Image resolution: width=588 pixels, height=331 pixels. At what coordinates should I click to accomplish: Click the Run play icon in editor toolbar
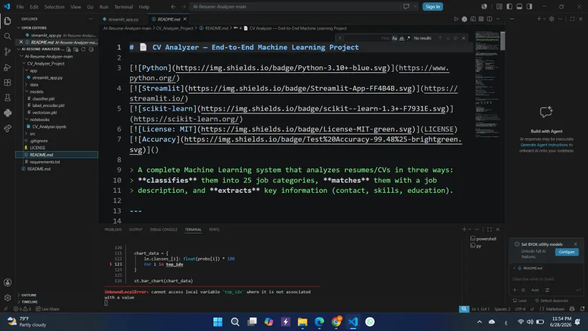point(456,19)
